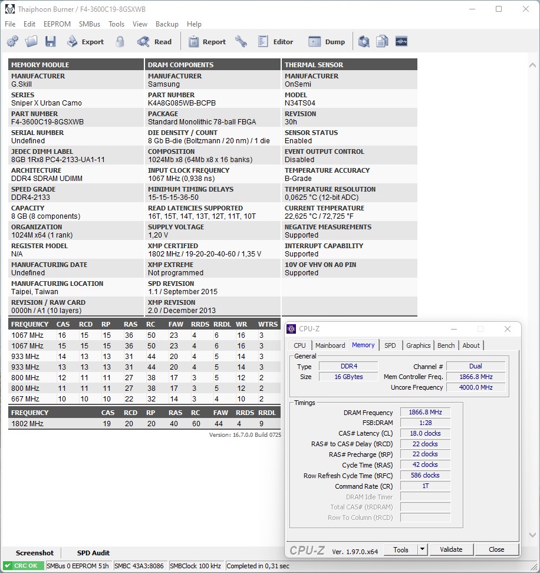Click DRAM part number 'K4A8G085WB-BCPB'
The width and height of the screenshot is (540, 573).
coord(182,103)
